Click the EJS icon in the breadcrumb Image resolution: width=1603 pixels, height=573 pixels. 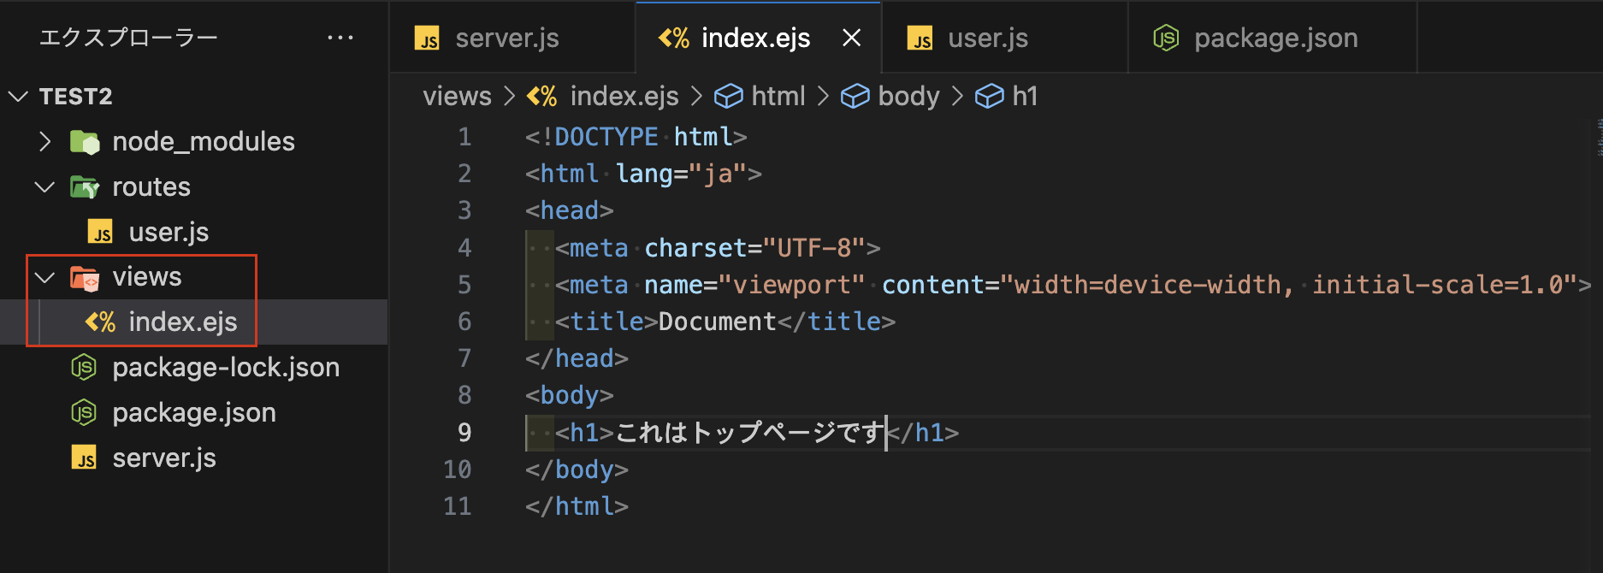[x=541, y=97]
